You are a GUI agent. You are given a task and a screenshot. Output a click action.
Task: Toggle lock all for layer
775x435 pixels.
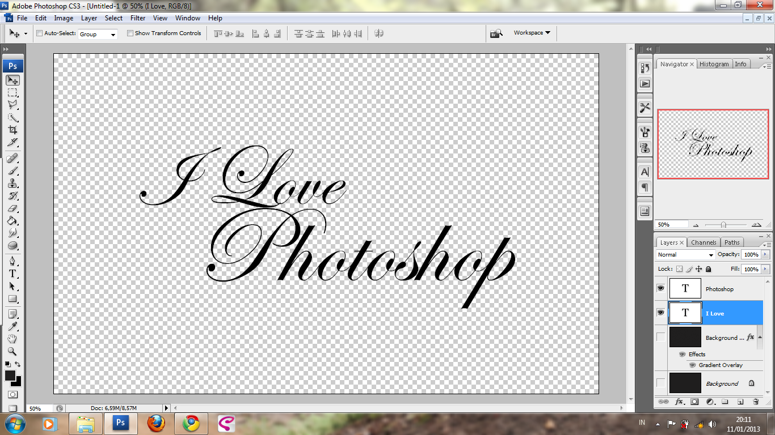click(709, 269)
